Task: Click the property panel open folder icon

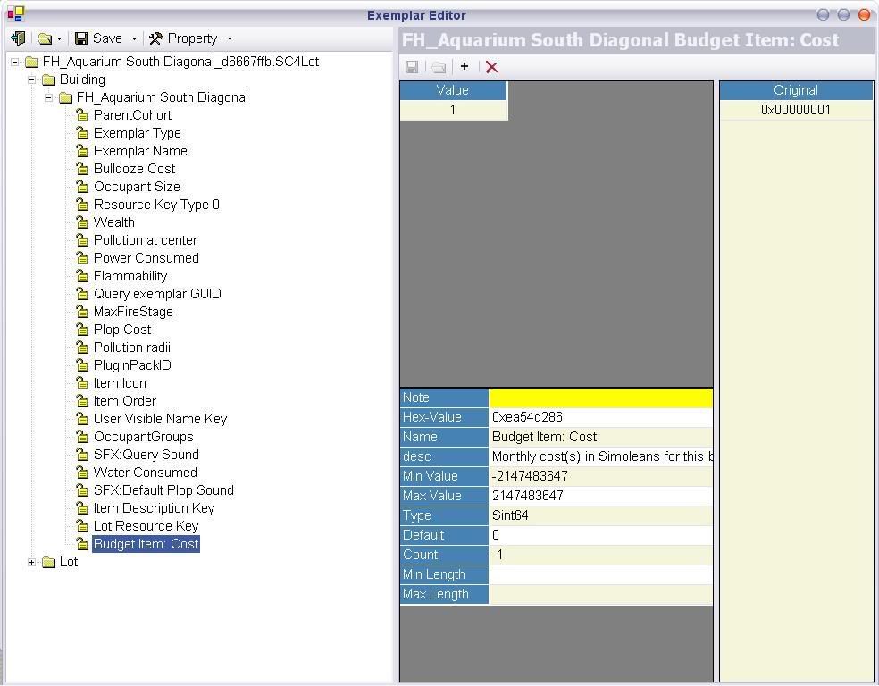Action: 439,67
